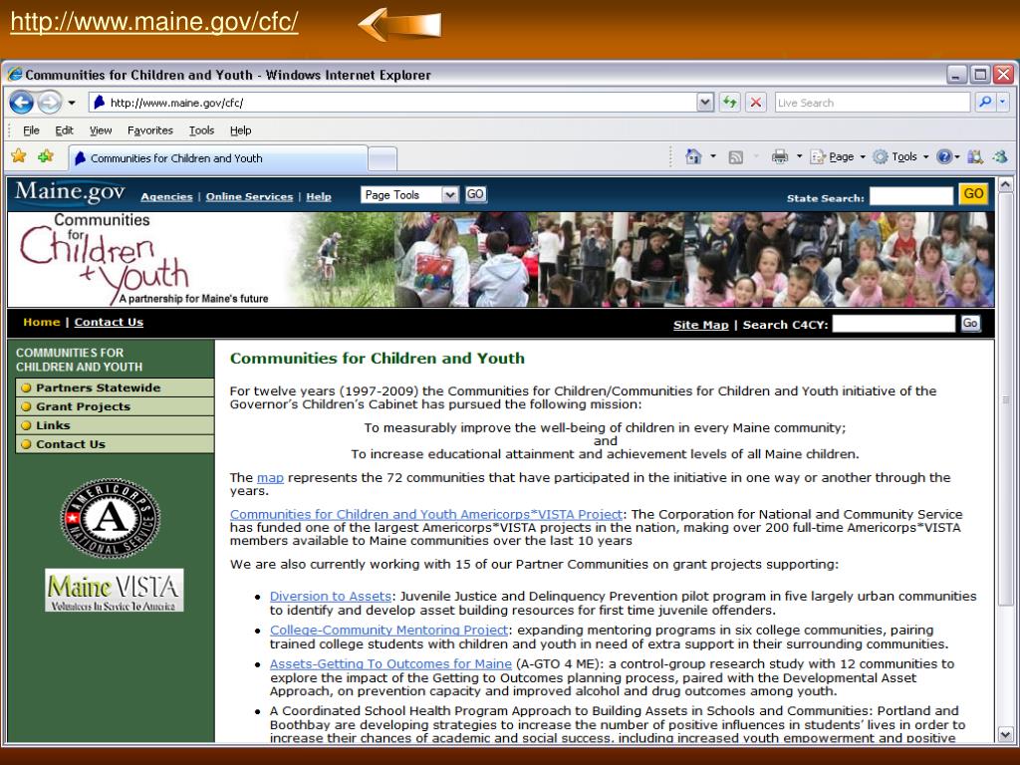The image size is (1020, 765).
Task: Open the Online Services link
Action: [x=249, y=196]
